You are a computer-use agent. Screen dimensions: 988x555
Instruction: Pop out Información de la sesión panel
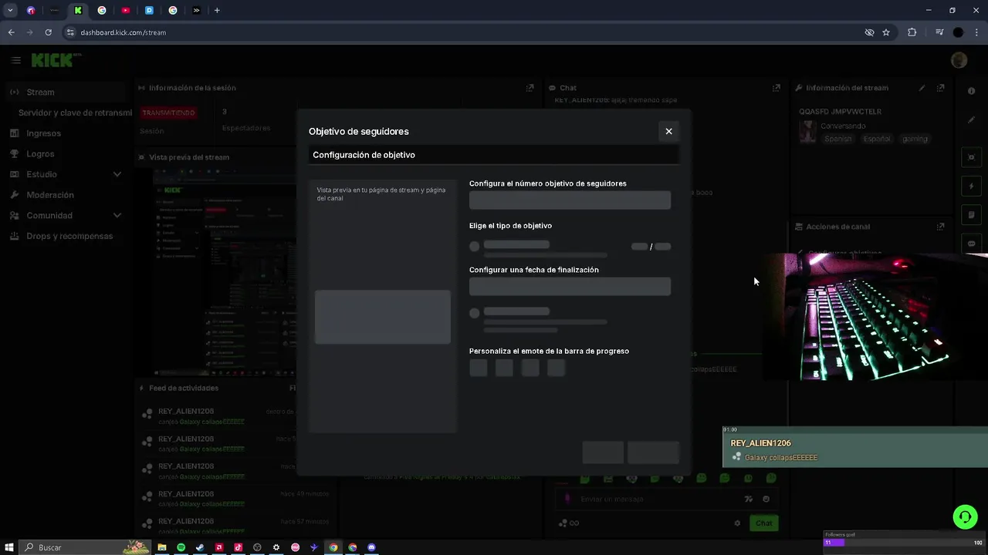click(x=530, y=88)
